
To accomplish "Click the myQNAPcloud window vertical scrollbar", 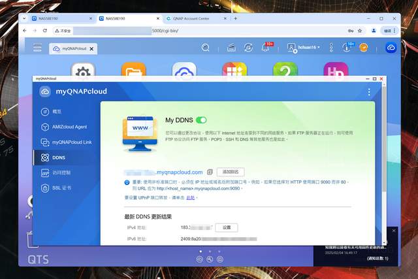I will point(384,139).
